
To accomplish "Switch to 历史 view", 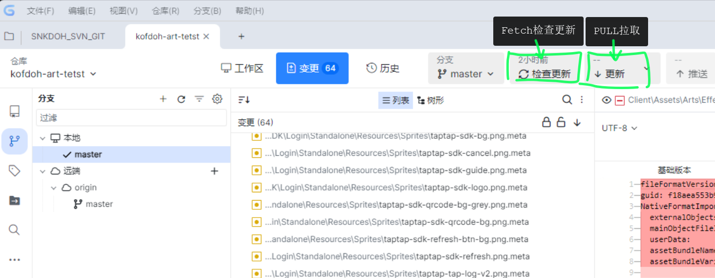I will (383, 68).
